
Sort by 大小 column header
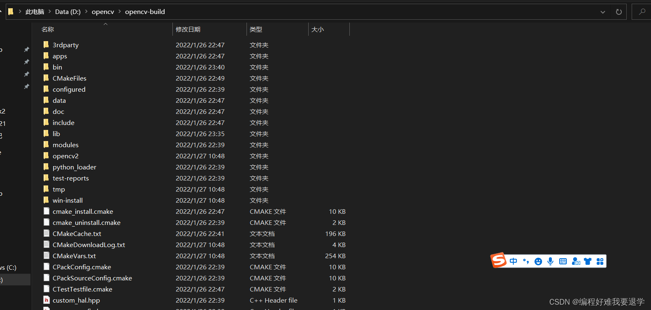pos(318,29)
